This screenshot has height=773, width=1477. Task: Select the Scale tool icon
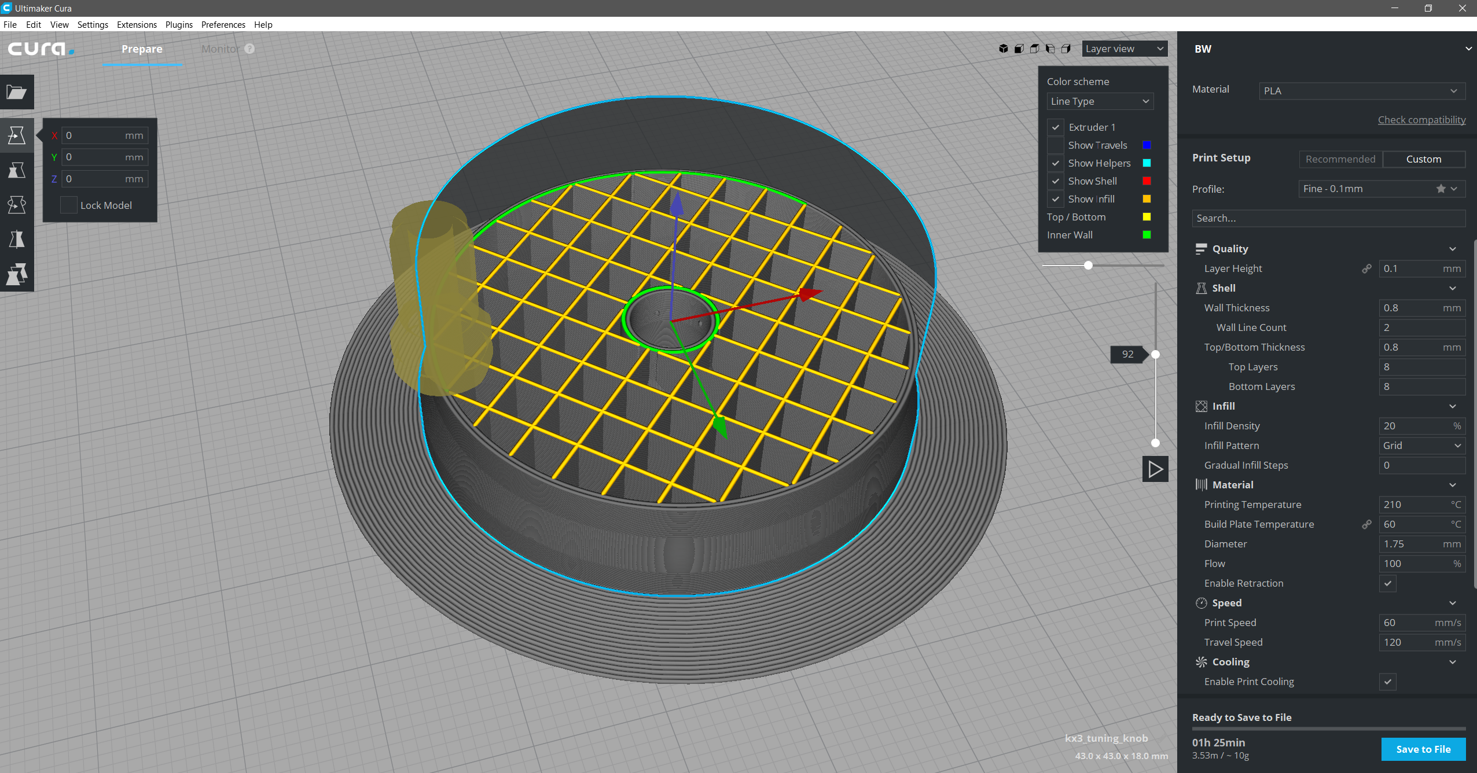pos(16,170)
